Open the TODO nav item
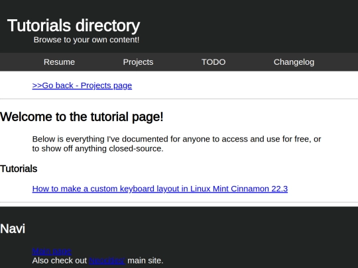Image resolution: width=358 pixels, height=268 pixels. click(213, 62)
